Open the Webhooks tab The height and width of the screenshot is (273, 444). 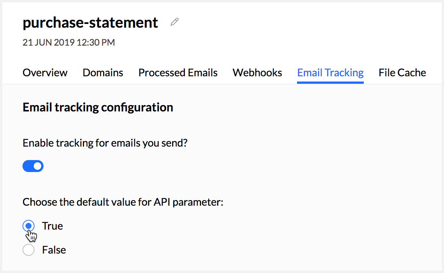(257, 73)
